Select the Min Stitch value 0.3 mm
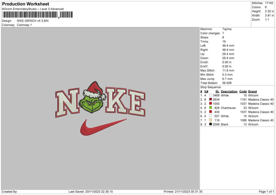 coord(227,75)
